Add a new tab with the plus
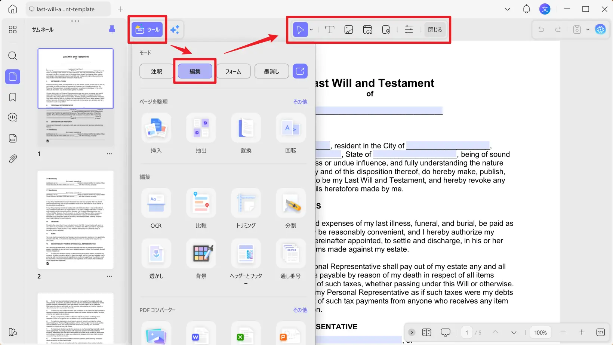This screenshot has height=345, width=613. (120, 9)
